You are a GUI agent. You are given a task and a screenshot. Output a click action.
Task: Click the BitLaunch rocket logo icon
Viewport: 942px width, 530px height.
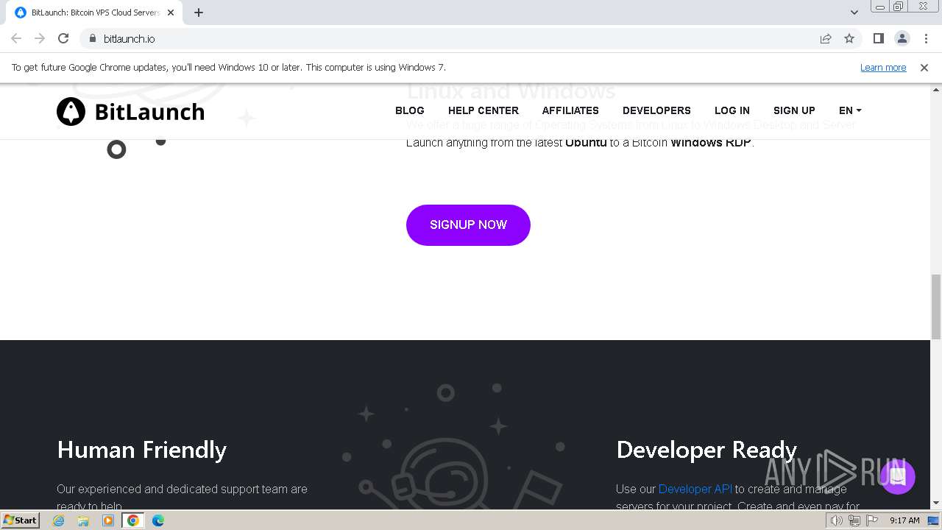pyautogui.click(x=71, y=112)
